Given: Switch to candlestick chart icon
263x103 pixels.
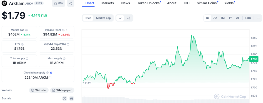Looking at the screenshot, I should 128,18.
